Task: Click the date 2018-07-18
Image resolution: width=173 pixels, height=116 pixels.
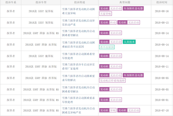Action: (162, 110)
